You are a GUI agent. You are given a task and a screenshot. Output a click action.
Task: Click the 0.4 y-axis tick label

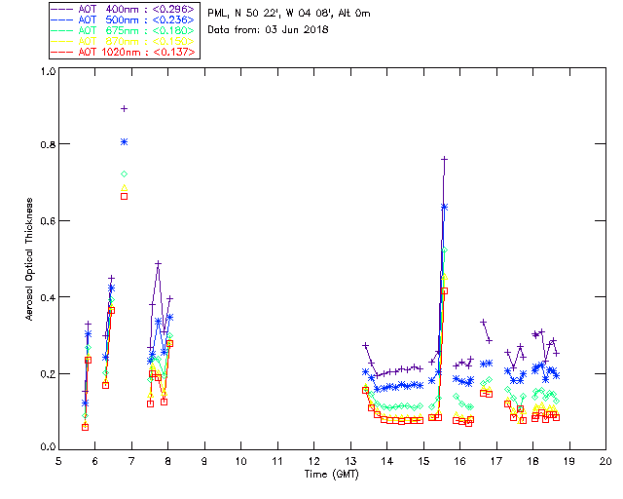[x=48, y=297]
